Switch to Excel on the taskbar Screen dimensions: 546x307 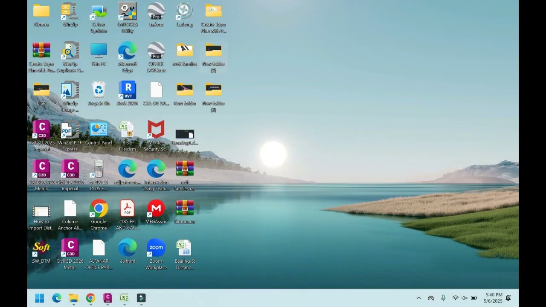[124, 298]
